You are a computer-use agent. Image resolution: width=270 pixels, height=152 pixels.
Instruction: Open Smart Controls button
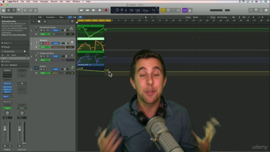[25, 10]
